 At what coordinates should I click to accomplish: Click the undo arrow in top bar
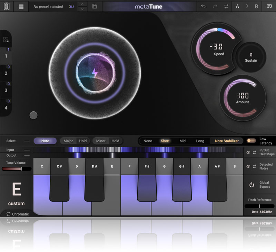click(x=203, y=6)
